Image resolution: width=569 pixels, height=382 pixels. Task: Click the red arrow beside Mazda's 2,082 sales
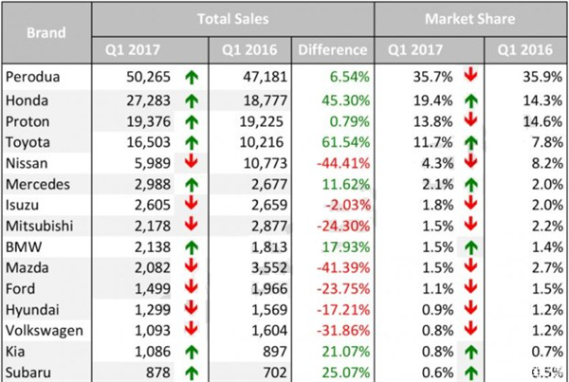(192, 266)
